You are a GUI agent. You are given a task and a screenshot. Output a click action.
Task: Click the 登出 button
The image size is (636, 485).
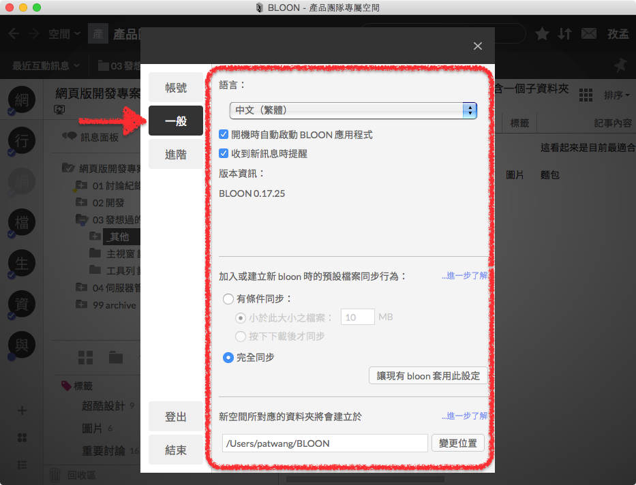(x=176, y=416)
